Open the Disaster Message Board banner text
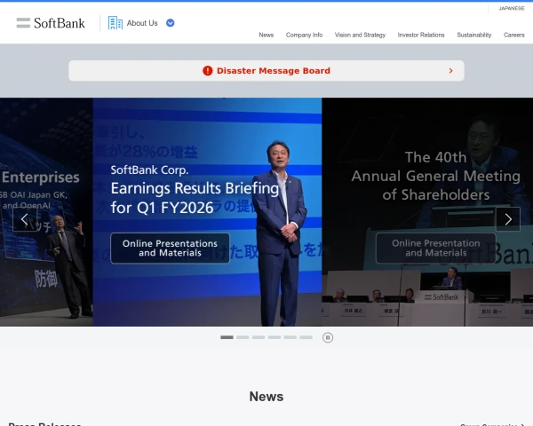The image size is (533, 426). point(274,71)
